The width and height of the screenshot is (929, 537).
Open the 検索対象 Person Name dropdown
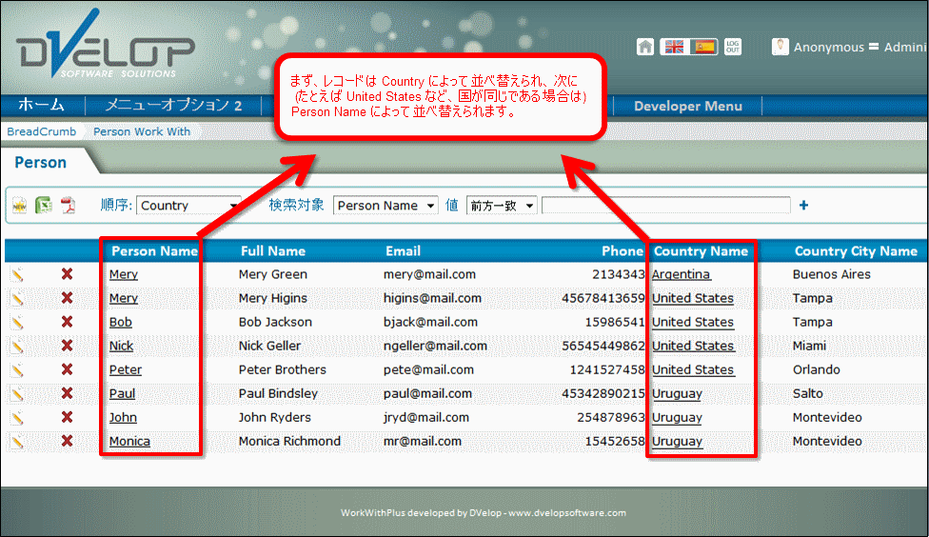pyautogui.click(x=385, y=206)
